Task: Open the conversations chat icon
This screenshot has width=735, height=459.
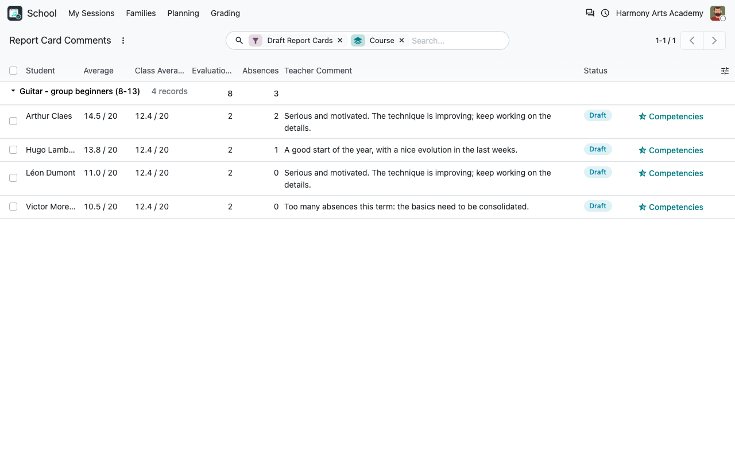Action: point(590,13)
